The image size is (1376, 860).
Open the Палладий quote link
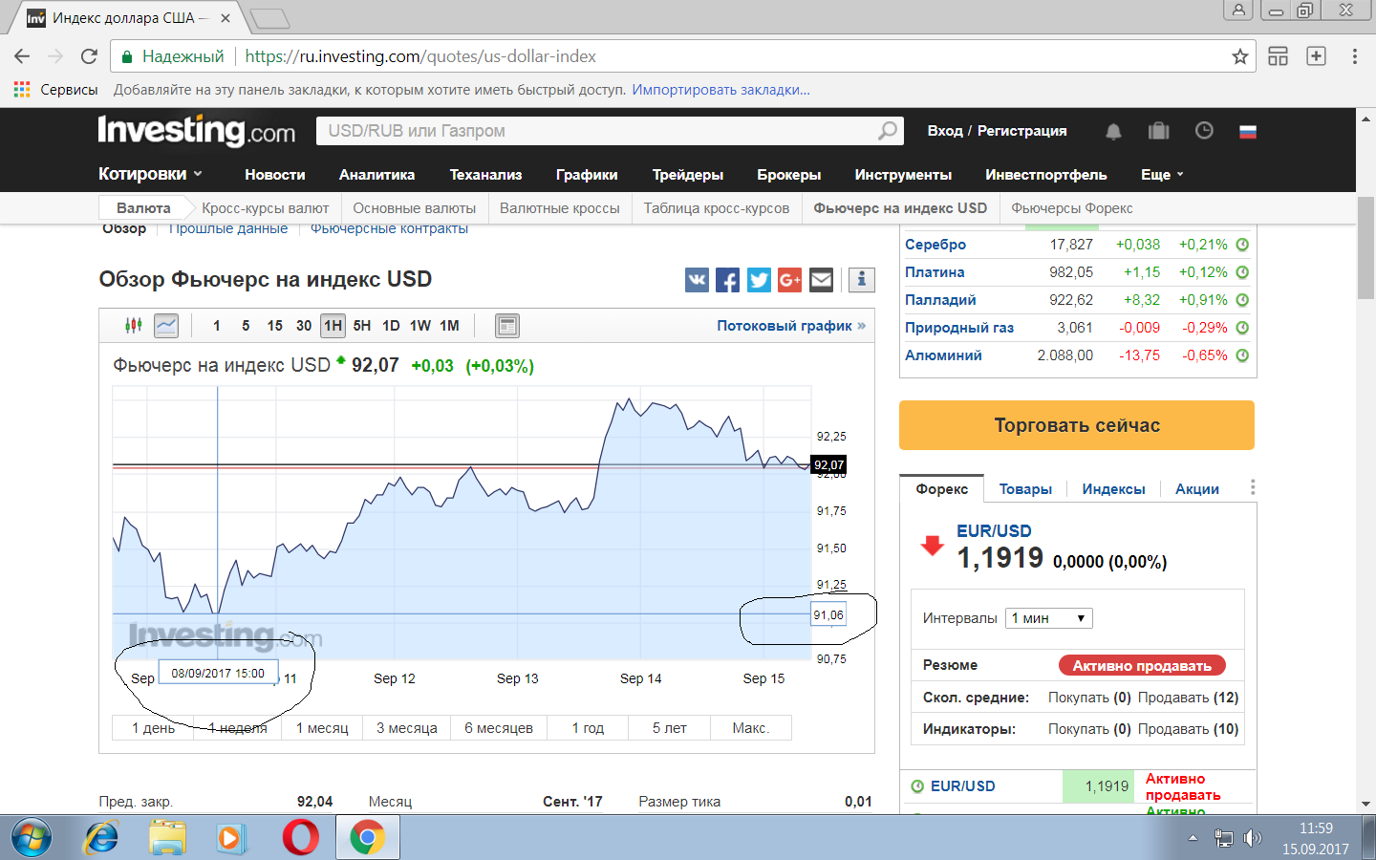point(940,300)
